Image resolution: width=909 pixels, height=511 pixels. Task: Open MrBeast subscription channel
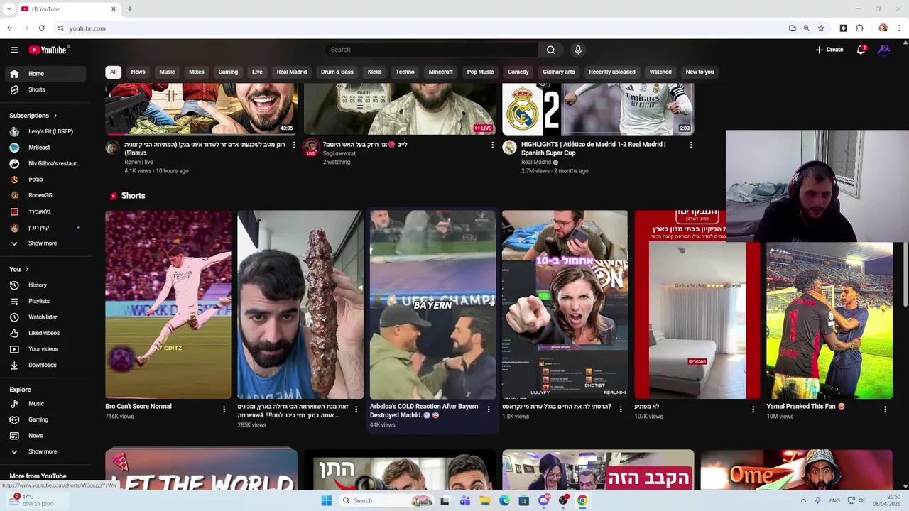click(x=44, y=148)
